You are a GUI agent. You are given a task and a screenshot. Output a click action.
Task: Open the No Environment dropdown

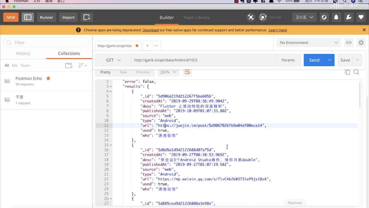click(309, 42)
